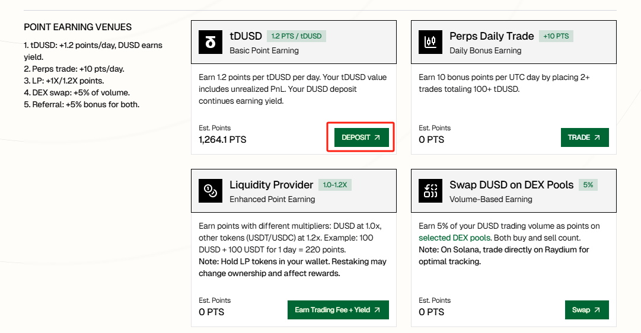The height and width of the screenshot is (333, 641).
Task: Click Earn Trading Fee + Yield button
Action: tap(337, 310)
